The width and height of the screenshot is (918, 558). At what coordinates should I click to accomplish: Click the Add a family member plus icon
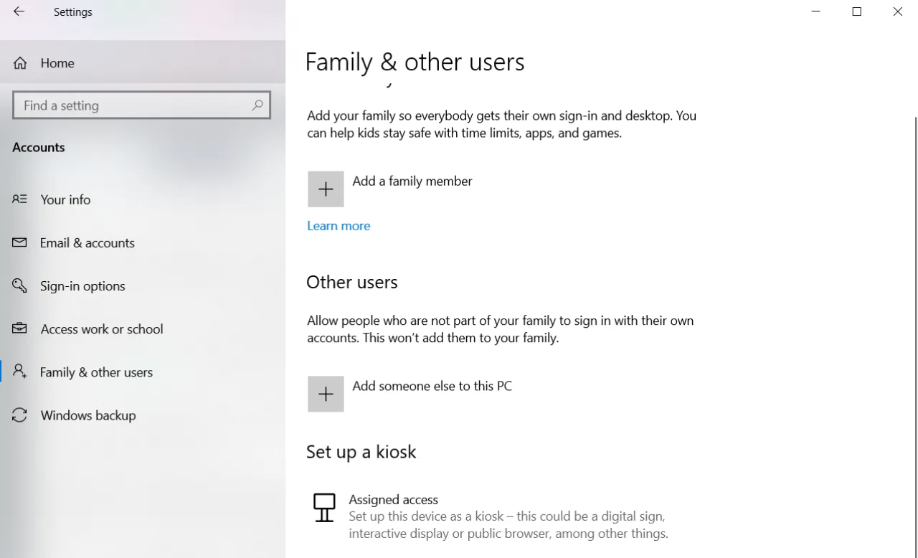coord(326,189)
